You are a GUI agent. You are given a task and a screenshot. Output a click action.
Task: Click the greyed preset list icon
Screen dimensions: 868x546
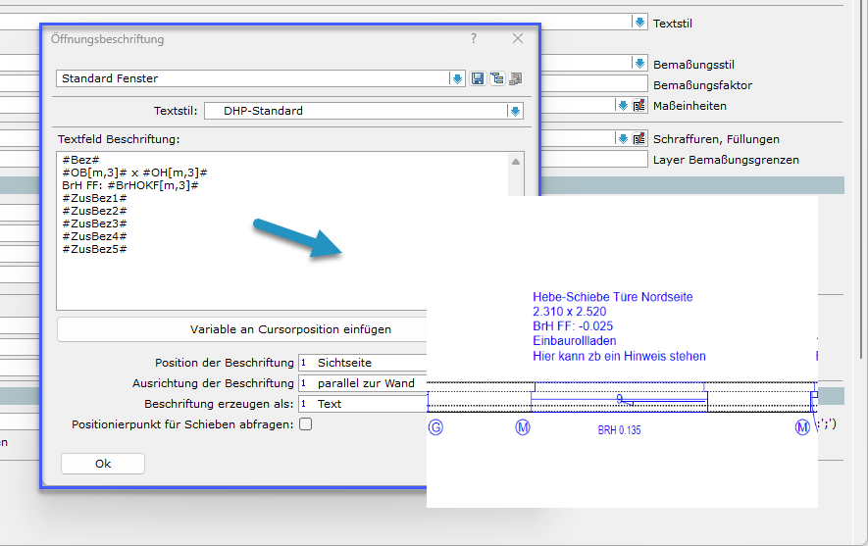coord(515,78)
